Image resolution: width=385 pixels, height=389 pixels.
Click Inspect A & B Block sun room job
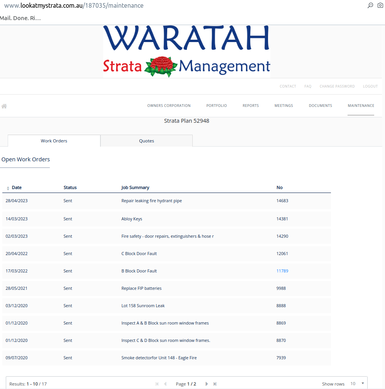pyautogui.click(x=165, y=323)
